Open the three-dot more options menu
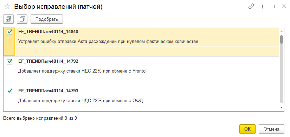Screen dimensions: 290x137 [x=262, y=7]
